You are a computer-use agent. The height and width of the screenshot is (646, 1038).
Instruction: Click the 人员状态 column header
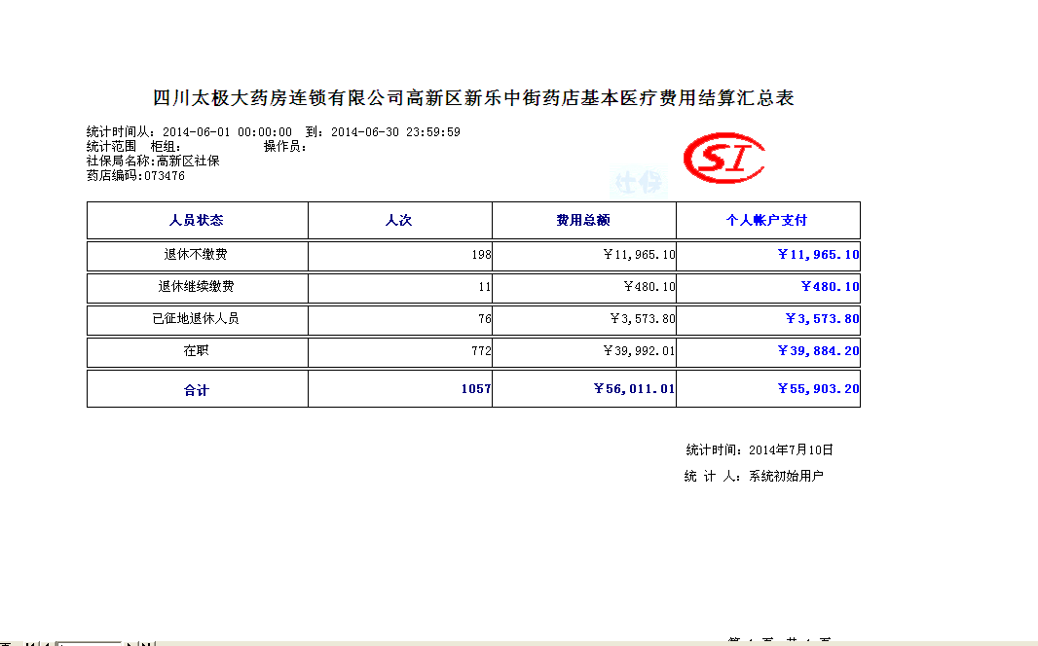coord(196,220)
